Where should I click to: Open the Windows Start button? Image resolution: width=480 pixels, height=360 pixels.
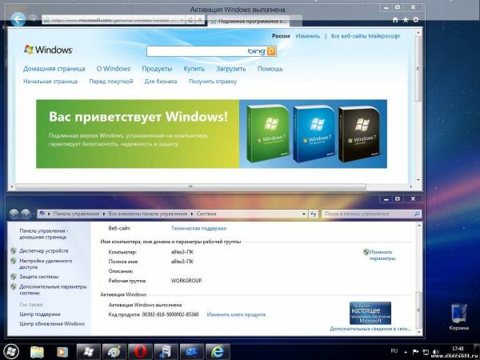(11, 351)
